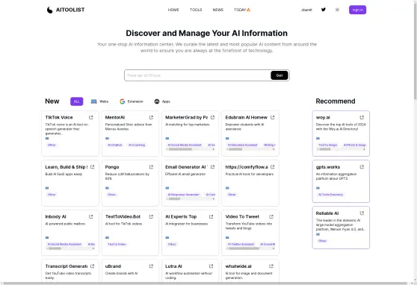This screenshot has height=285, width=417.
Task: Click the Other tag on Reliable AI card
Action: tap(322, 241)
